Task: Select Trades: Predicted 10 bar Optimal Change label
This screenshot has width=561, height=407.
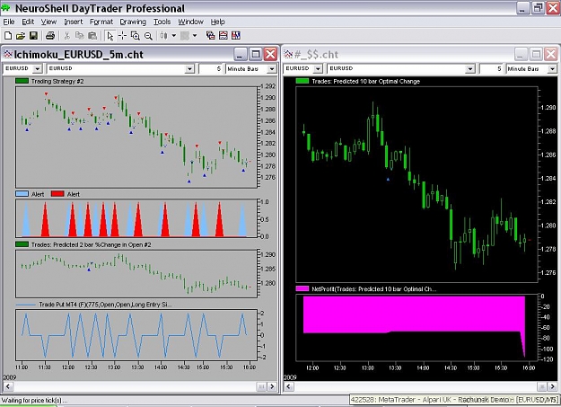Action: [365, 82]
